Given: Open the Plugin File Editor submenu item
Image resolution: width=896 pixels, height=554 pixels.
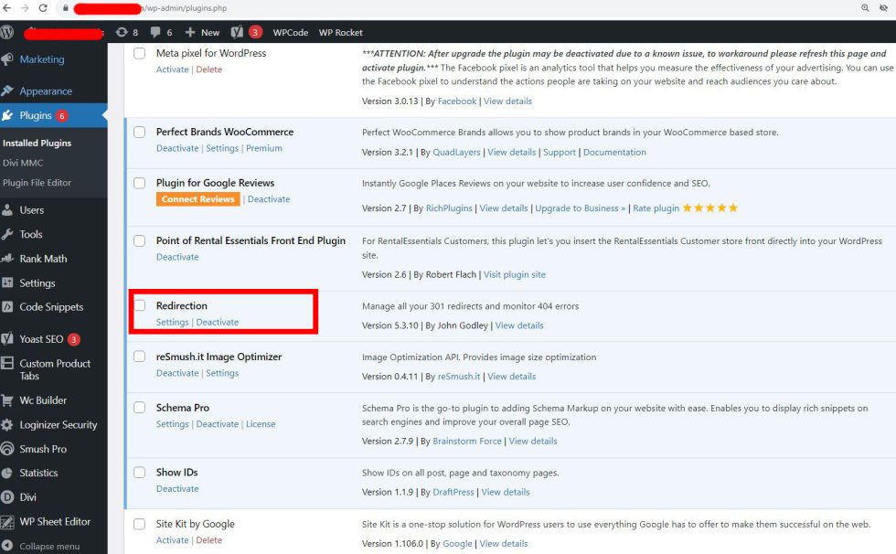Looking at the screenshot, I should (37, 183).
